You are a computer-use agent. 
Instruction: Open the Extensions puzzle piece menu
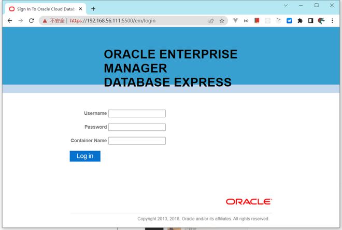(300, 21)
